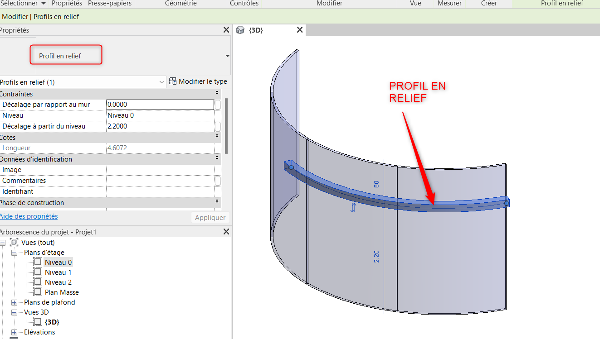Click the 3D view house icon on tab
This screenshot has width=600, height=339.
coord(240,30)
